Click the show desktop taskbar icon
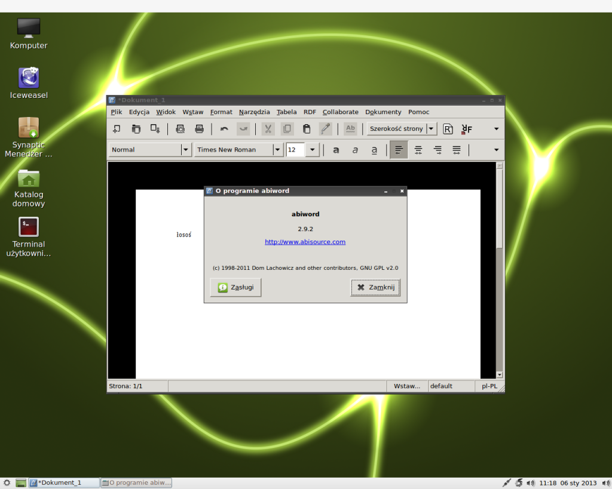 pyautogui.click(x=21, y=483)
